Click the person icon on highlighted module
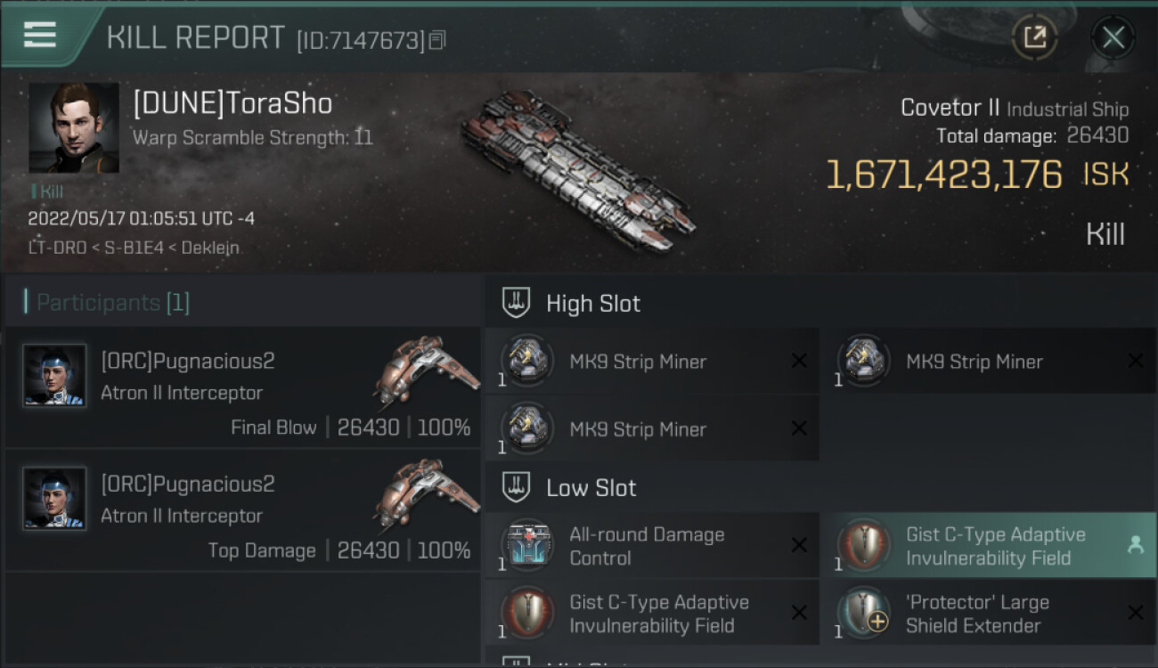The height and width of the screenshot is (668, 1158). point(1136,546)
